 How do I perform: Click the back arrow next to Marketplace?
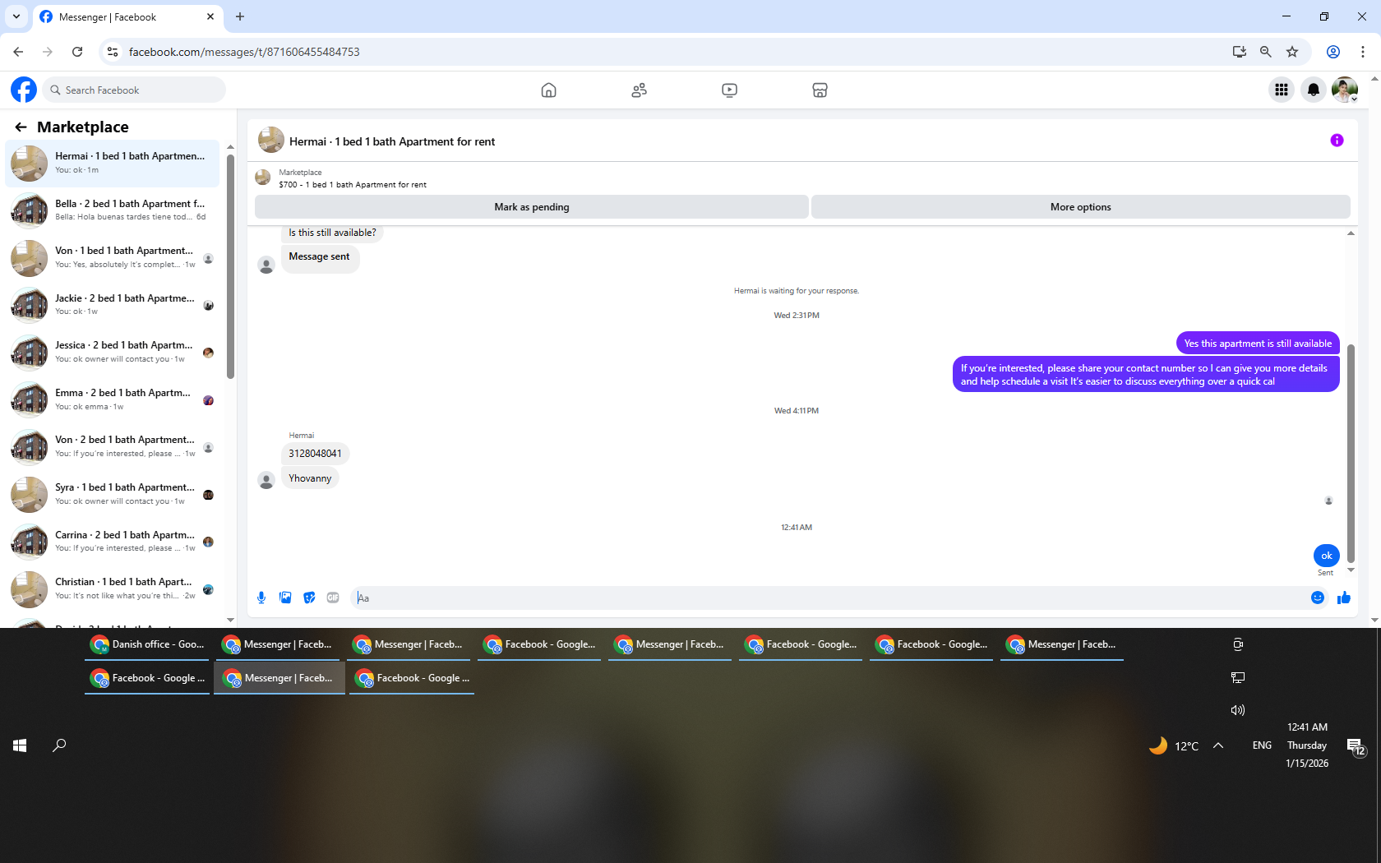tap(21, 127)
